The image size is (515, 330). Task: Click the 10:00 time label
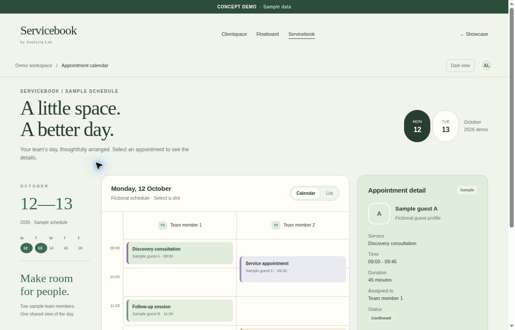114,277
